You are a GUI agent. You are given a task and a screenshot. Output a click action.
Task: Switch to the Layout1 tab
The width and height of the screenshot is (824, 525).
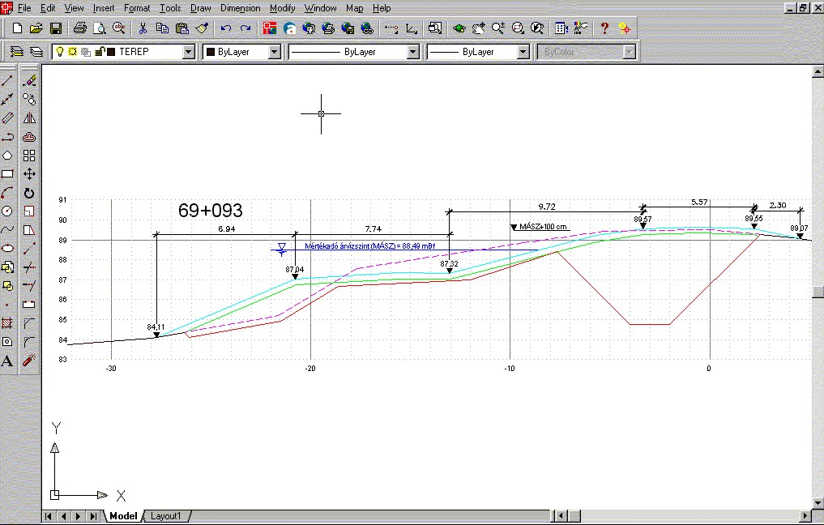click(167, 516)
